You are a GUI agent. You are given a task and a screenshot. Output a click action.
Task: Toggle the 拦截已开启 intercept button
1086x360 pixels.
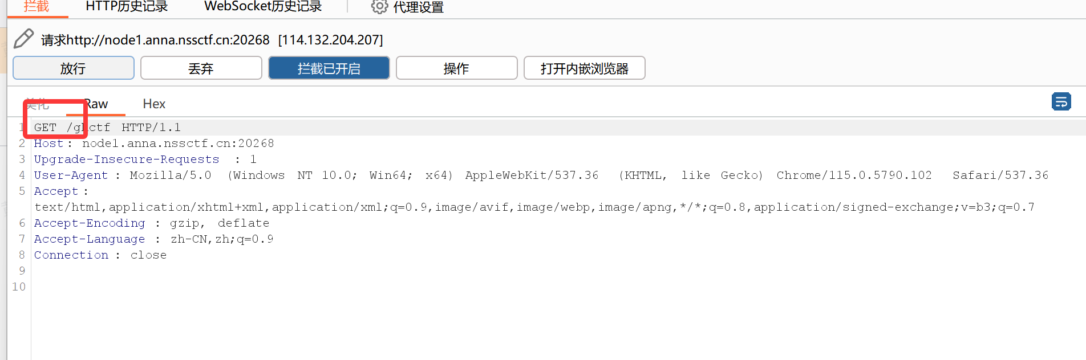coord(329,68)
